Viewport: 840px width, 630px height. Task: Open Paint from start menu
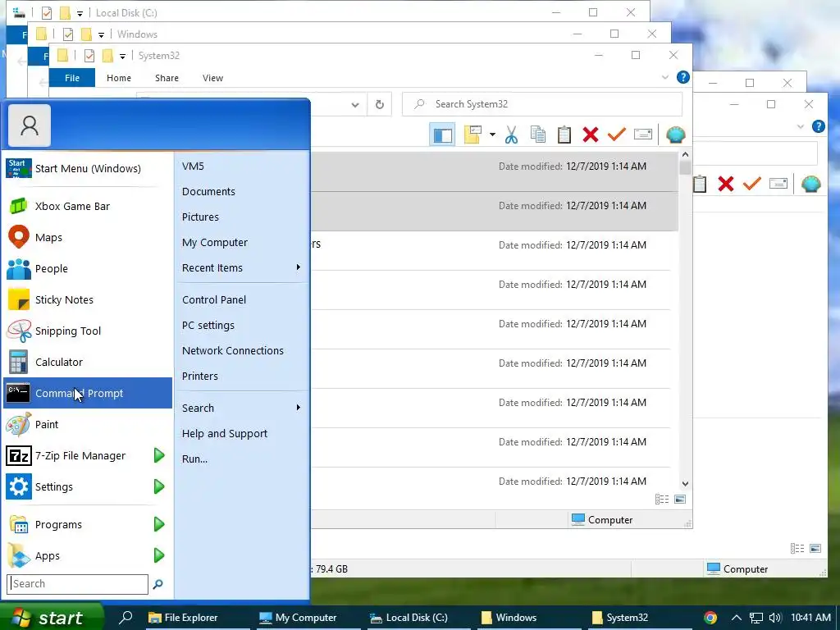tap(87, 424)
